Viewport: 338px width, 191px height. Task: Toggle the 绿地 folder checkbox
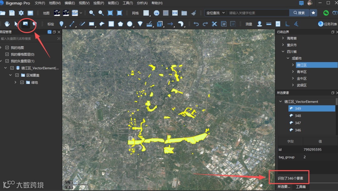pos(22,82)
